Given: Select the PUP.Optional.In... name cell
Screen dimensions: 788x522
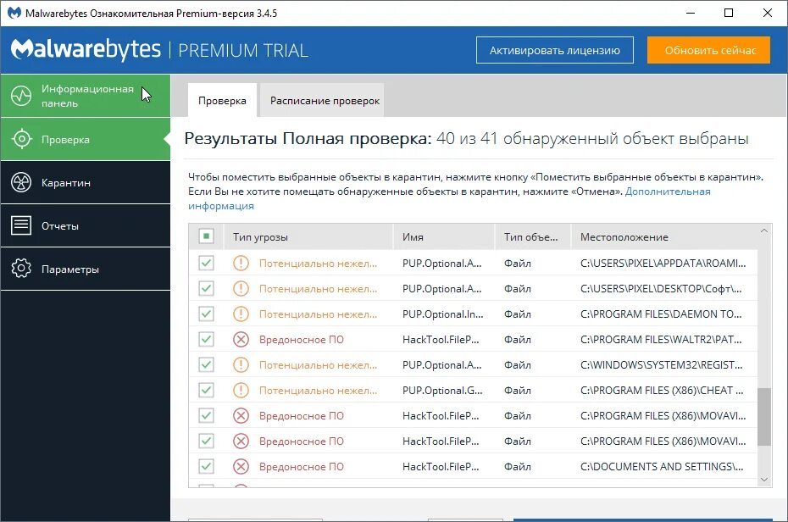Looking at the screenshot, I should 443,314.
